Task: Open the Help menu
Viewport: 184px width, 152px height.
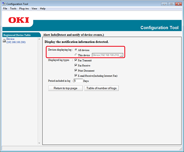Action: click(x=43, y=8)
